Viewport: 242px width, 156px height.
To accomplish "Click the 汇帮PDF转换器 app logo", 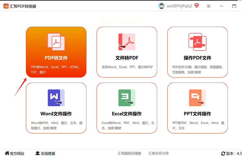I will pyautogui.click(x=6, y=6).
